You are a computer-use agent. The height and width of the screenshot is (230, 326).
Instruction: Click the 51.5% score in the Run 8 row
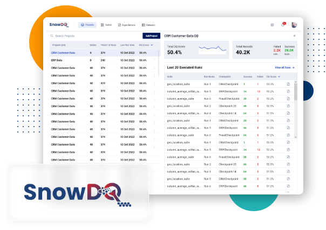click(270, 113)
